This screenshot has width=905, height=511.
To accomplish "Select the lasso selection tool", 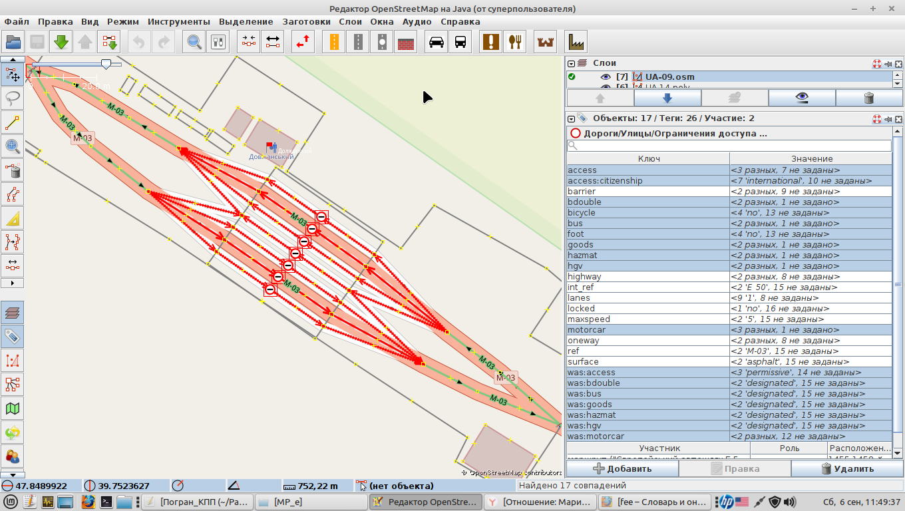I will [13, 98].
